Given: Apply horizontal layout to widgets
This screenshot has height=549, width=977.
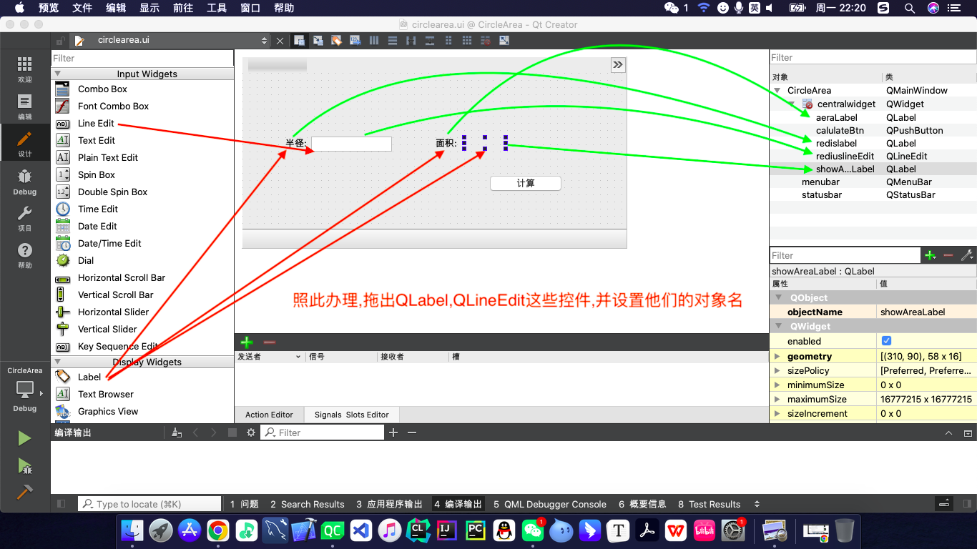Looking at the screenshot, I should (x=374, y=41).
